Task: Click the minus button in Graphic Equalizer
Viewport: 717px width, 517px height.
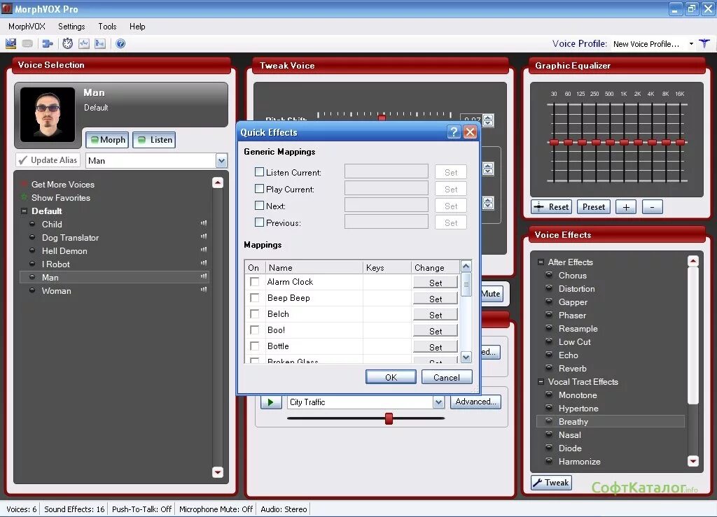Action: click(x=652, y=207)
